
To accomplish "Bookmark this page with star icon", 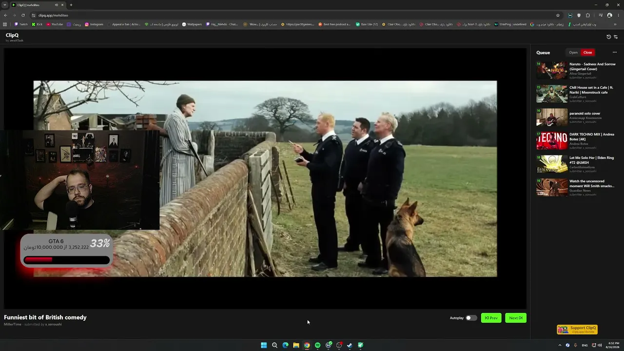I will click(x=558, y=15).
